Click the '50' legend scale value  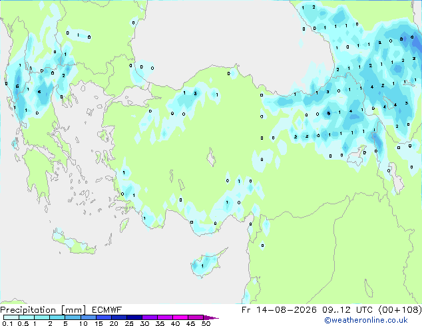point(206,323)
